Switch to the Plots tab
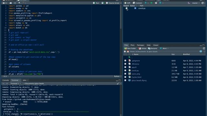Viewport: 207px width, 116px height. pos(132,45)
